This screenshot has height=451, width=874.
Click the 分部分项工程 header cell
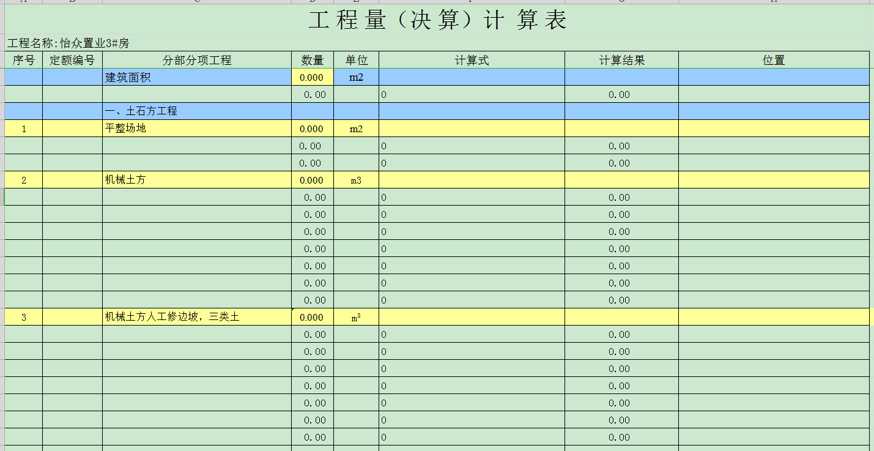coord(197,60)
